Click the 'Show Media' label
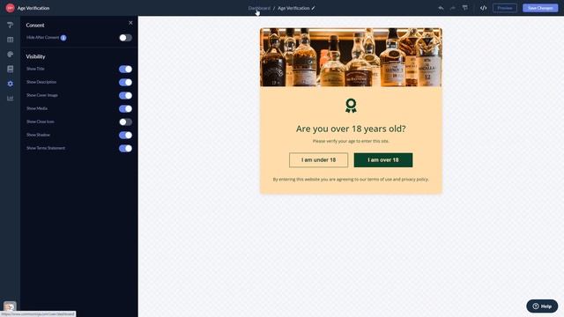Image resolution: width=564 pixels, height=317 pixels. point(37,108)
